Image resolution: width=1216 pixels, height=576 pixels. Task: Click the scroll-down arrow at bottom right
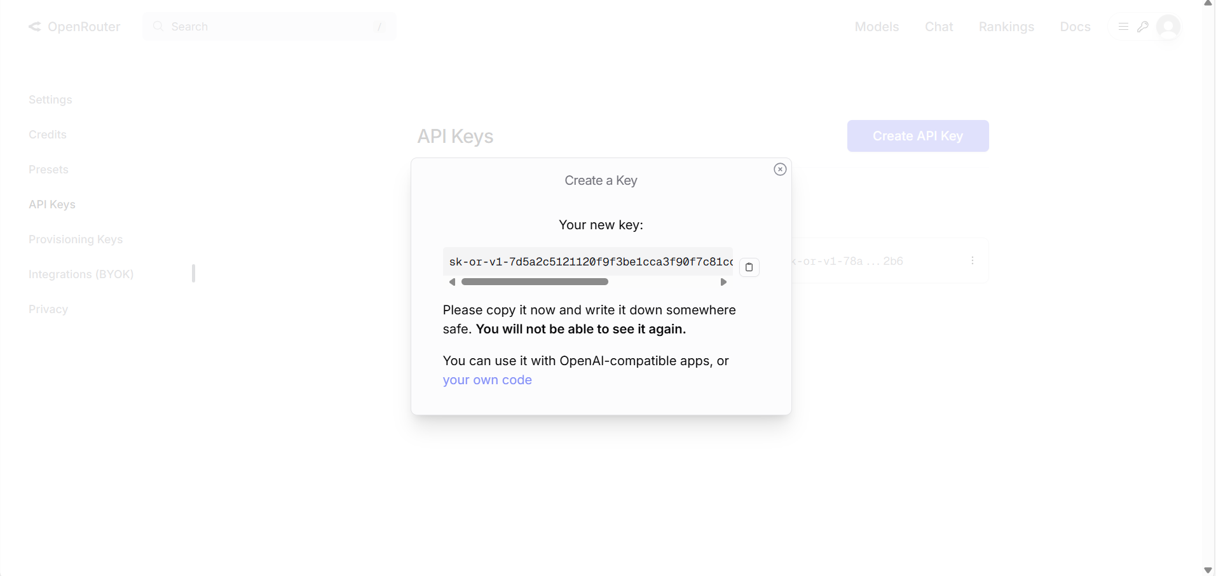(1208, 570)
